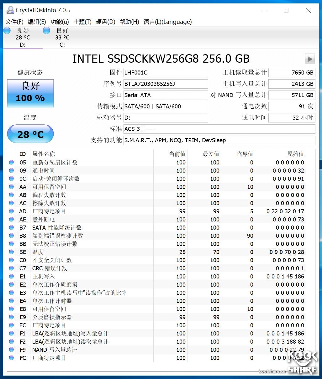
Task: Open the 硬盘(D) drive selection menu
Action: tap(105, 22)
